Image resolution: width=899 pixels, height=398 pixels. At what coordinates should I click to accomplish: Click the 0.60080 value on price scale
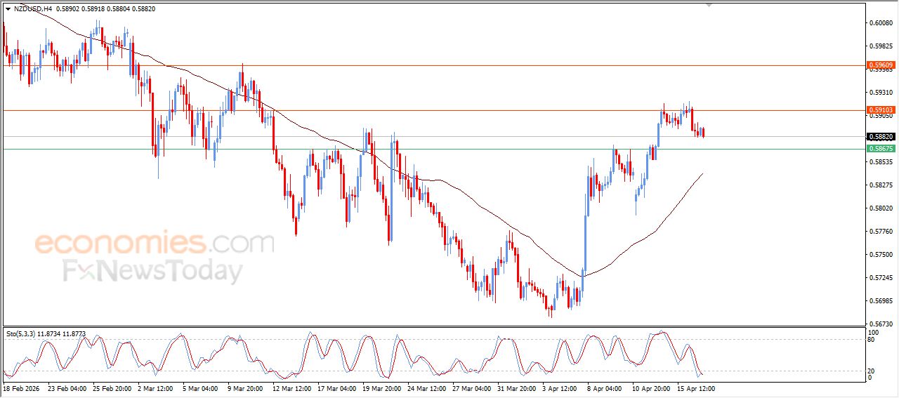[x=880, y=22]
